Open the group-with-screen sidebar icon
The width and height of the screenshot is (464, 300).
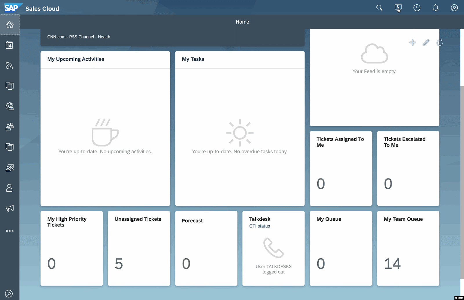10,168
